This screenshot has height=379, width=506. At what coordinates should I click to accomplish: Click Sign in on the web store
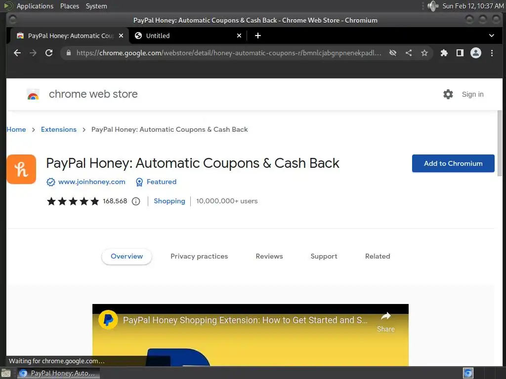(472, 94)
